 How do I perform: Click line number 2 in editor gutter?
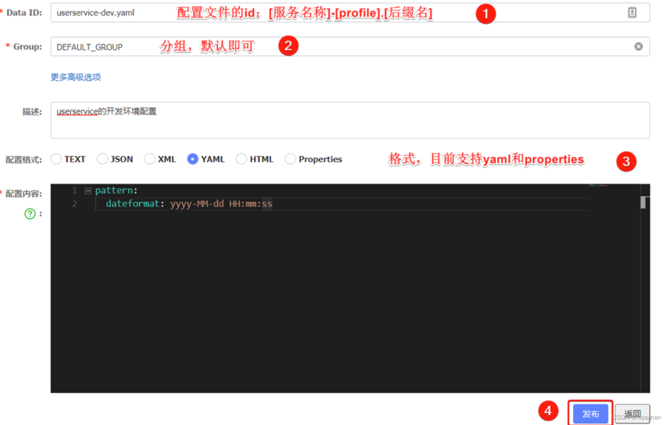(x=74, y=204)
